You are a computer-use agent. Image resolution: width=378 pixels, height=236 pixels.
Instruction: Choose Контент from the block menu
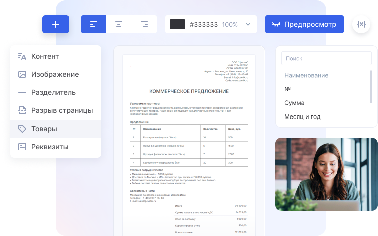45,56
